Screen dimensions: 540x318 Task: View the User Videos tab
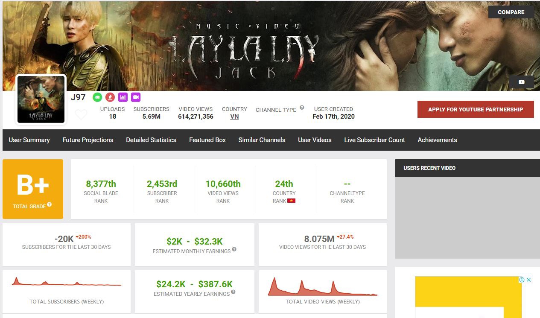(315, 140)
